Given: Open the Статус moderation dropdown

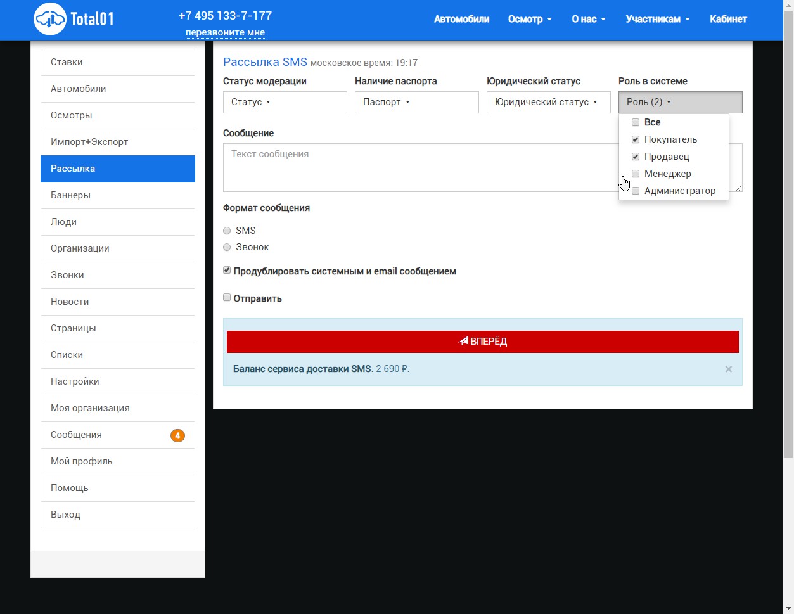Looking at the screenshot, I should click(x=285, y=102).
